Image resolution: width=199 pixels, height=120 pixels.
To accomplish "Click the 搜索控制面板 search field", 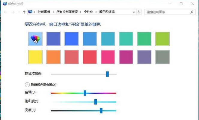I will [x=170, y=12].
